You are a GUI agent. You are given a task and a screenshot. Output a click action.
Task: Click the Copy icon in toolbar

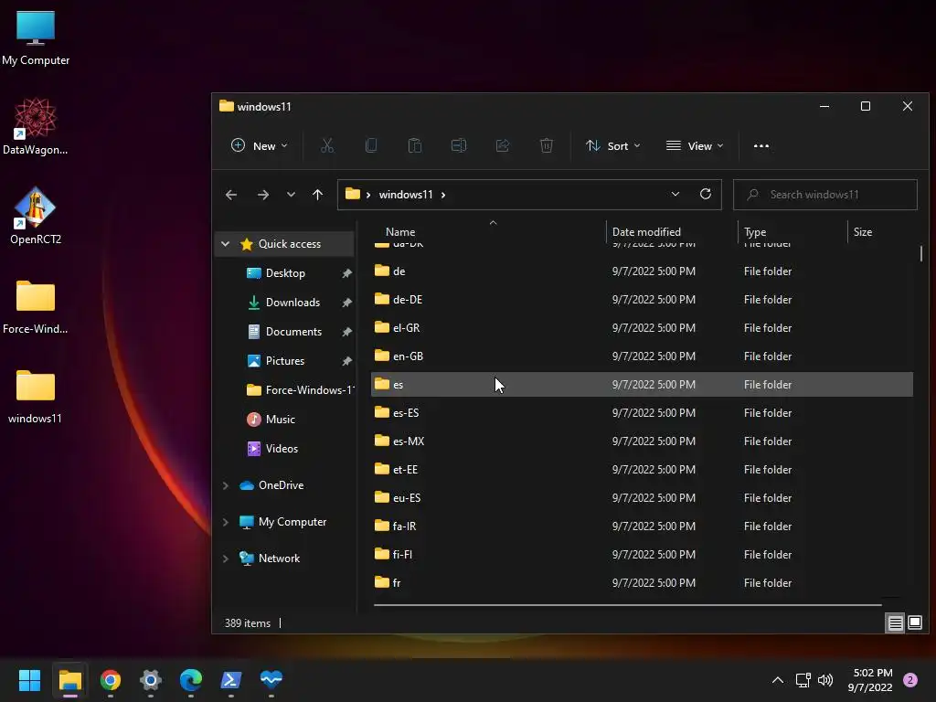[x=371, y=145]
